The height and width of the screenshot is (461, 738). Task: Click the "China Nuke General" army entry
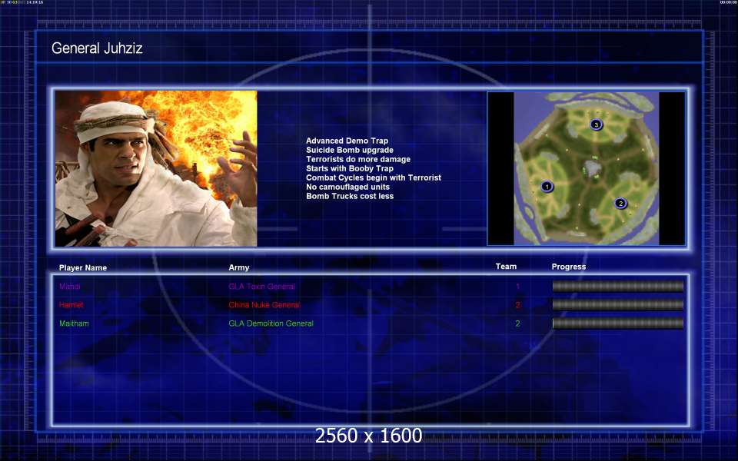coord(264,305)
